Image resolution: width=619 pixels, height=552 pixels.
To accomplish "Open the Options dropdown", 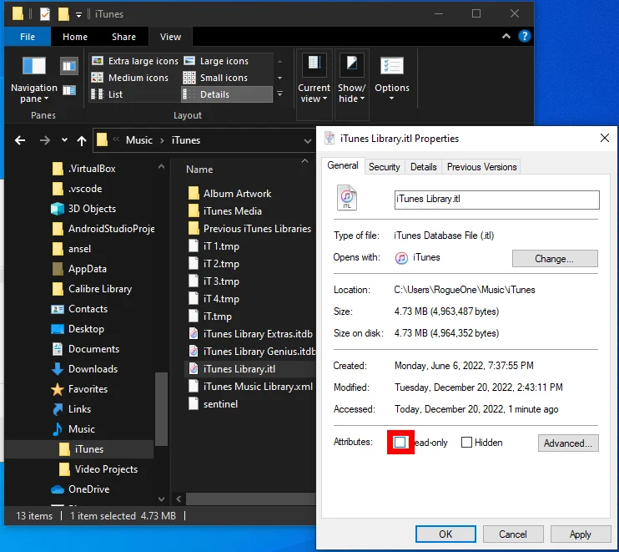I will (x=391, y=79).
